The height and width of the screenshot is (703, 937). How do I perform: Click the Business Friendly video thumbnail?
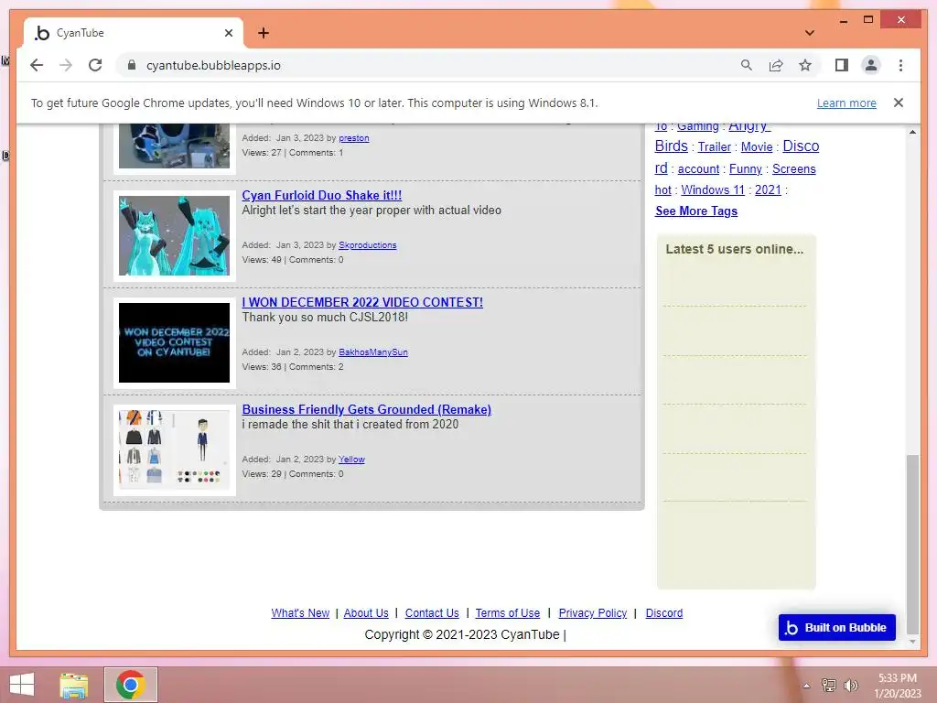pyautogui.click(x=174, y=449)
